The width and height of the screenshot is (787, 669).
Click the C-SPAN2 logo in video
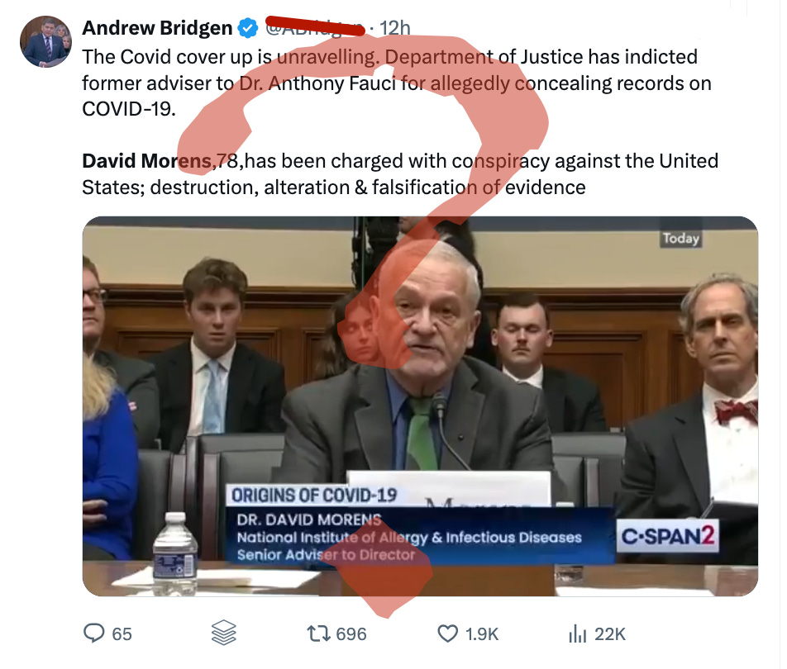(x=668, y=536)
